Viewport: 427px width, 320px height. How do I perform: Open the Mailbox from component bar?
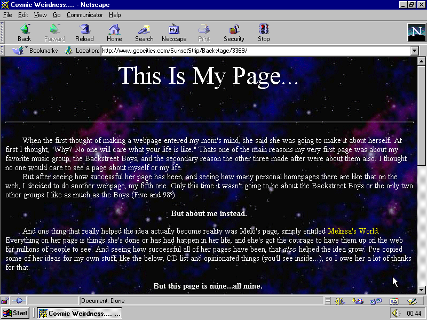pyautogui.click(x=357, y=301)
